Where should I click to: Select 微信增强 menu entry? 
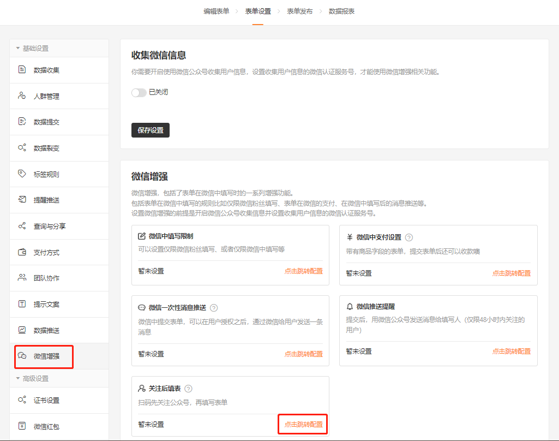59,356
